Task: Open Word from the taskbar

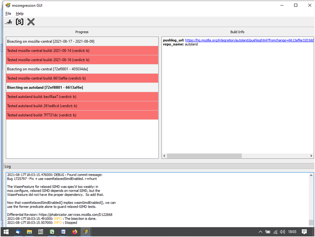Action: pyautogui.click(x=63, y=232)
